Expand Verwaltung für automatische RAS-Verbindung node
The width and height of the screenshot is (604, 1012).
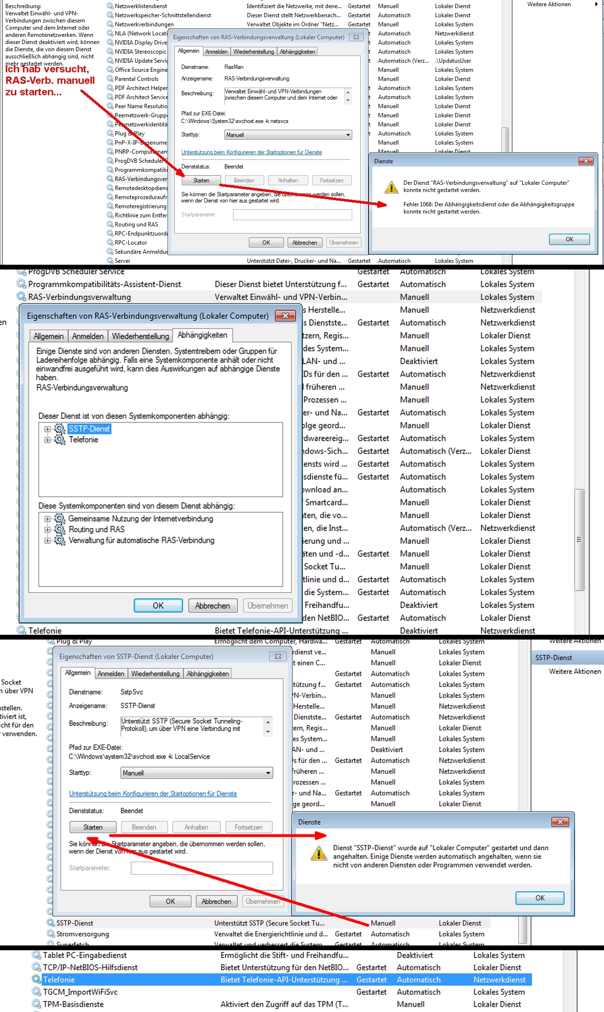[47, 540]
